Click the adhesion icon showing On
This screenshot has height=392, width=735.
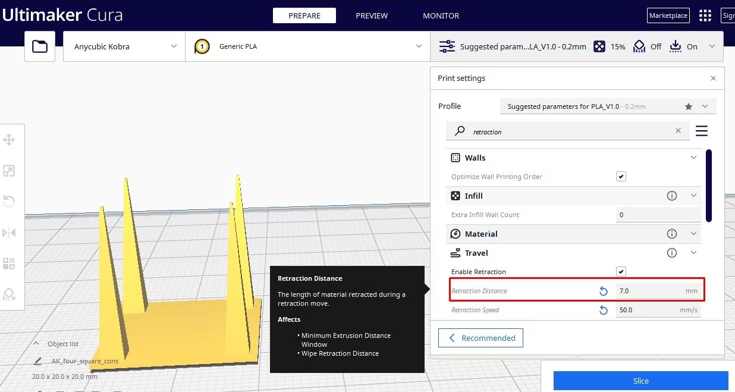(675, 46)
